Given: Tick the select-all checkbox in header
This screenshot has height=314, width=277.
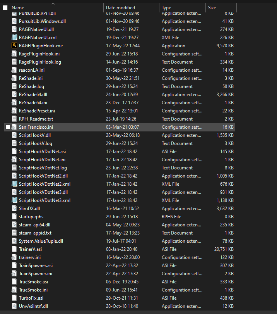Looking at the screenshot, I should (x=5, y=8).
